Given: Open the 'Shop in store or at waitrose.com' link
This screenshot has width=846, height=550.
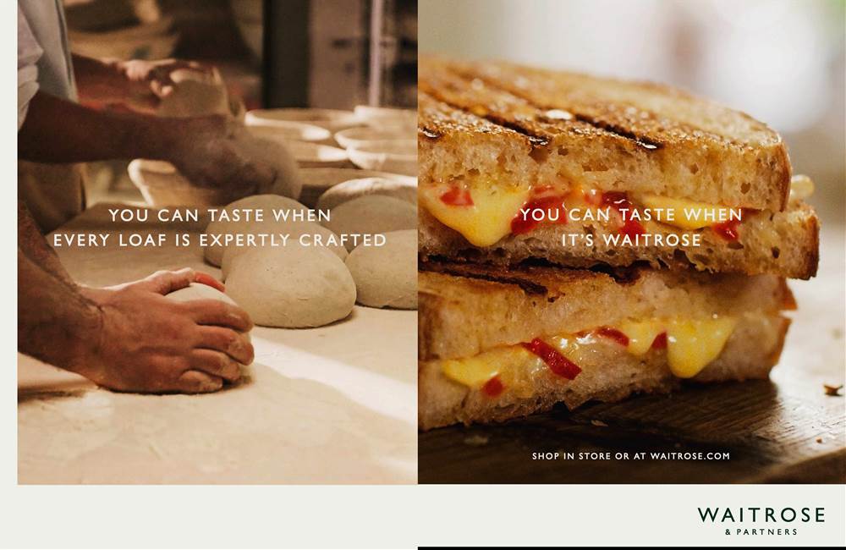Looking at the screenshot, I should pos(631,456).
